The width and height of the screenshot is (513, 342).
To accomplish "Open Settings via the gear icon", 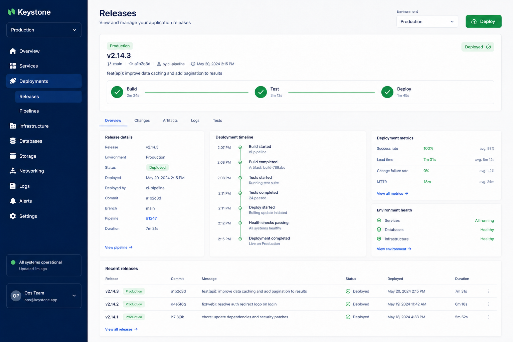I will [x=13, y=216].
